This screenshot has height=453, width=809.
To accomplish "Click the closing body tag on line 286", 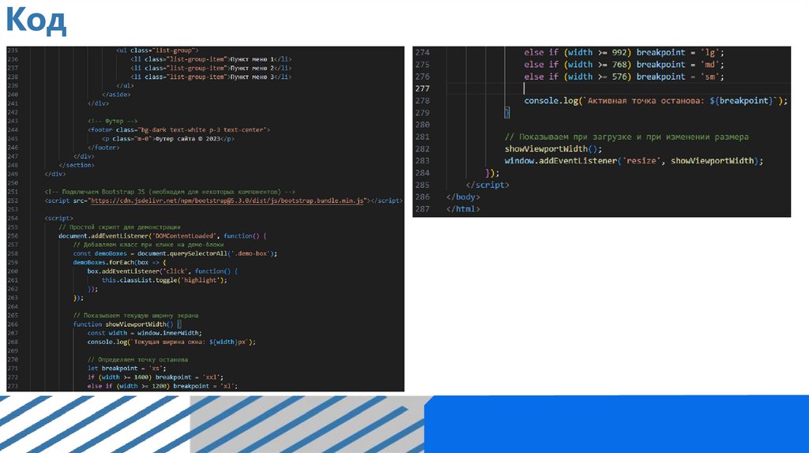I will [x=463, y=197].
